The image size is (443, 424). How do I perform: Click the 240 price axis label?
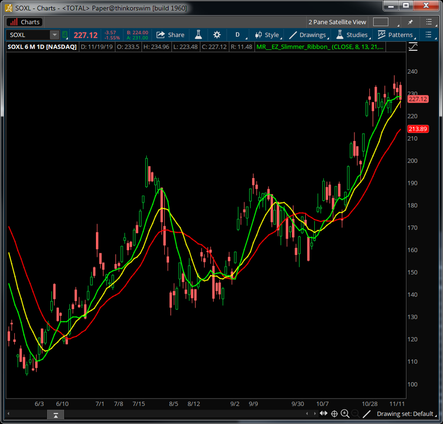tap(412, 72)
